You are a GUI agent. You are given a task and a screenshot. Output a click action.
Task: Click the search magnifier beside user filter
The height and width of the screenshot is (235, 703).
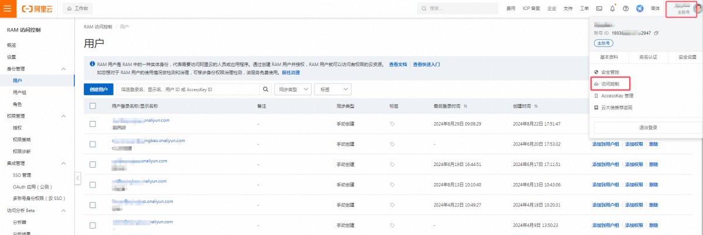coord(265,89)
